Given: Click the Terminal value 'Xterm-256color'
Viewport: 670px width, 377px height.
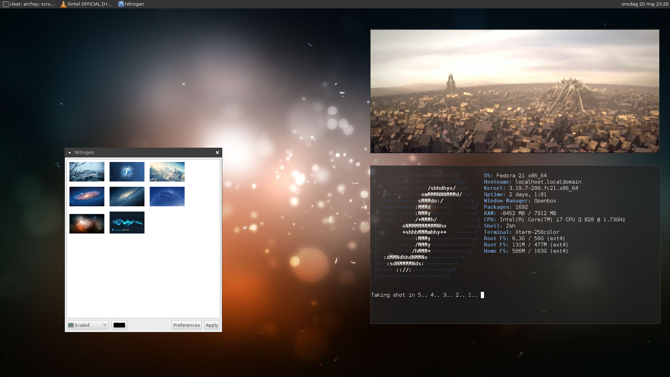Looking at the screenshot, I should click(537, 232).
